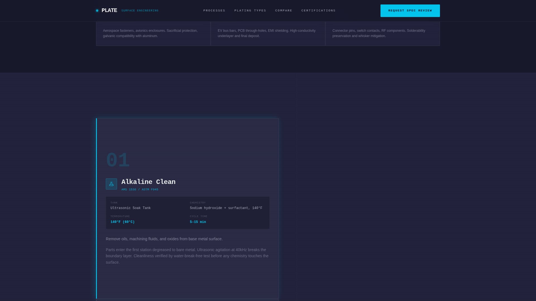Select the TEMPERATURE value 140°F (60°C)
The image size is (536, 301).
click(122, 222)
